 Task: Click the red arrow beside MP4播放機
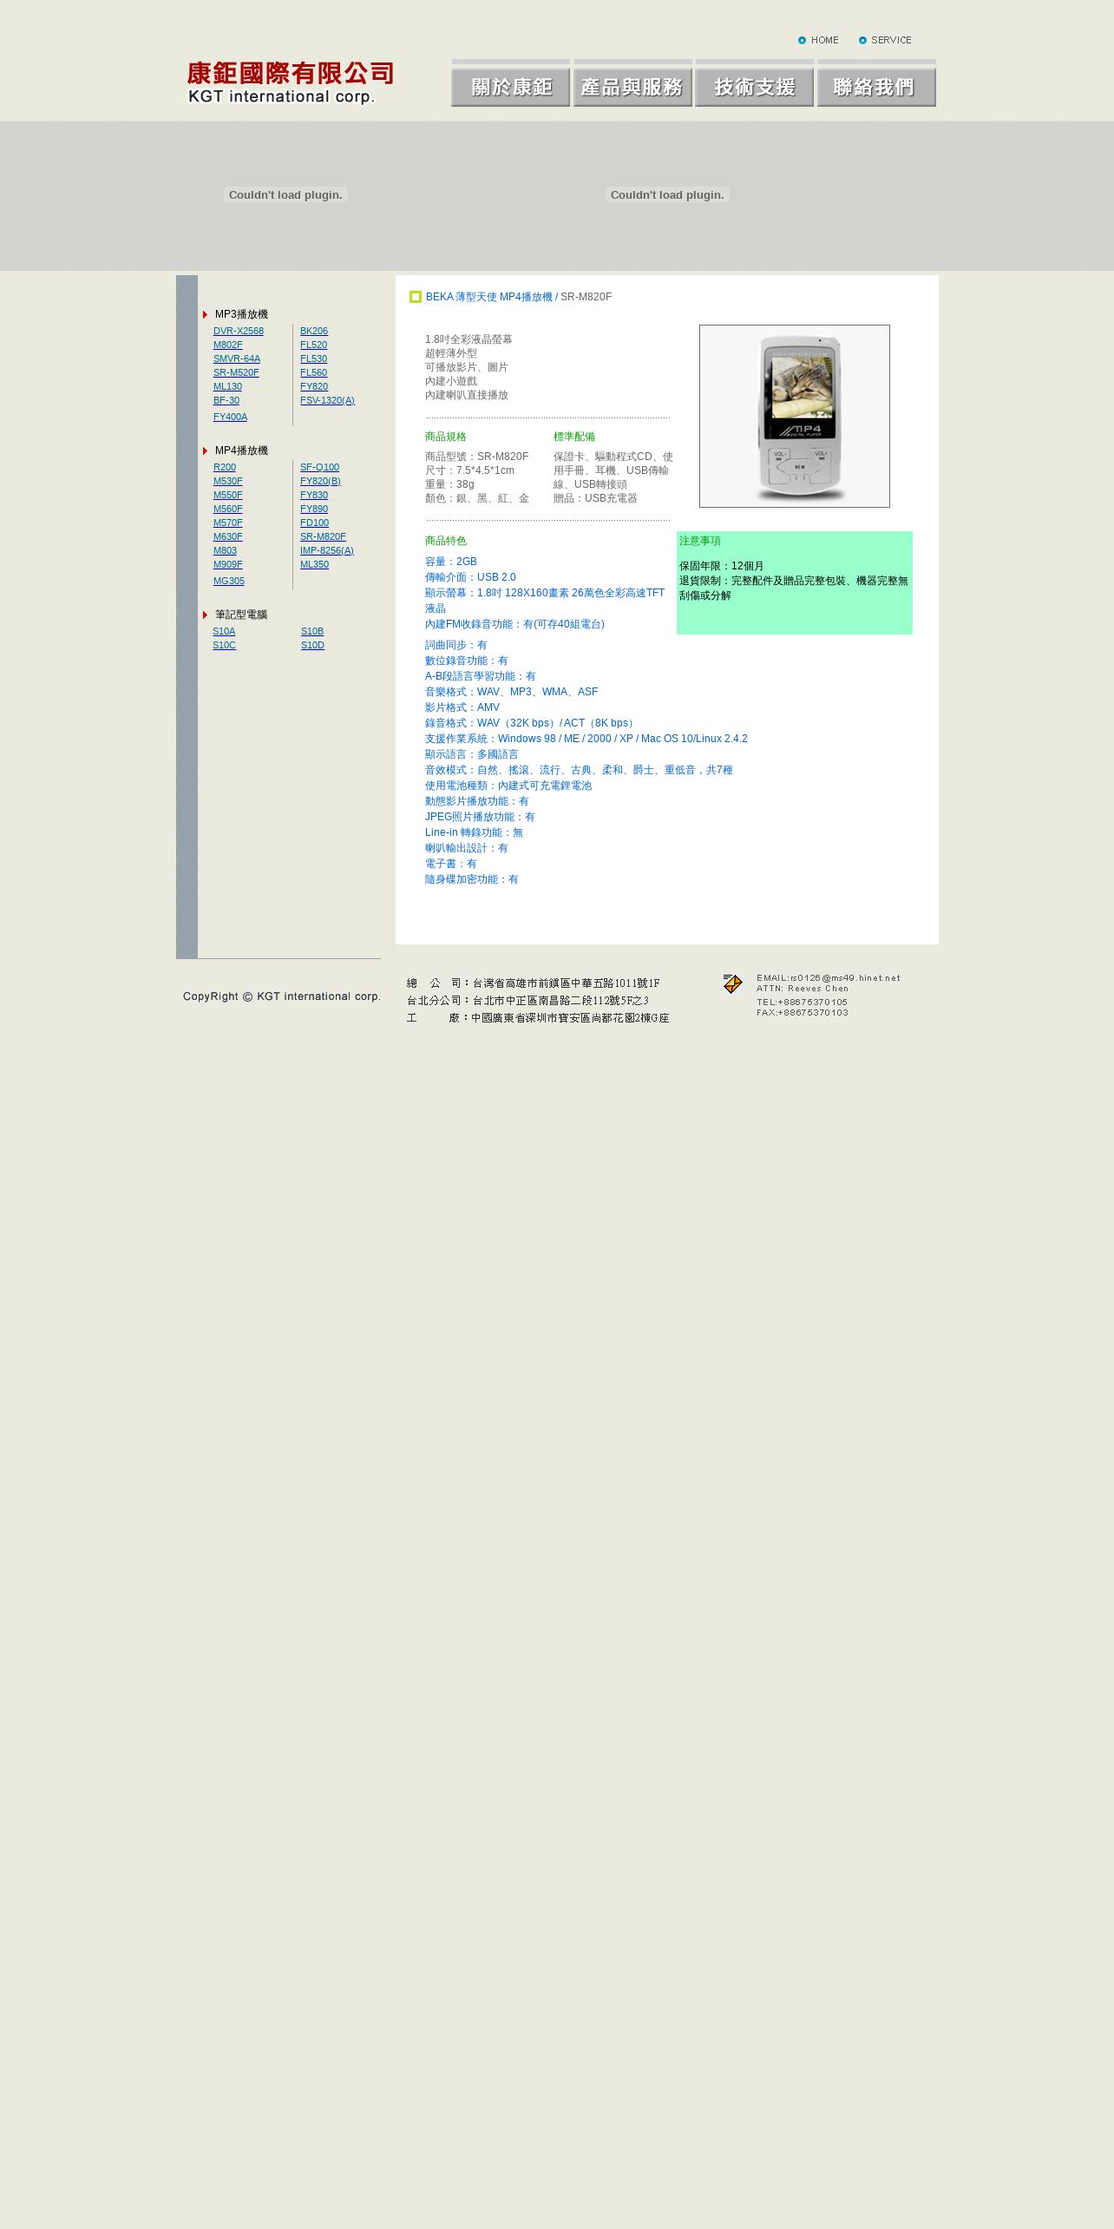[x=206, y=450]
